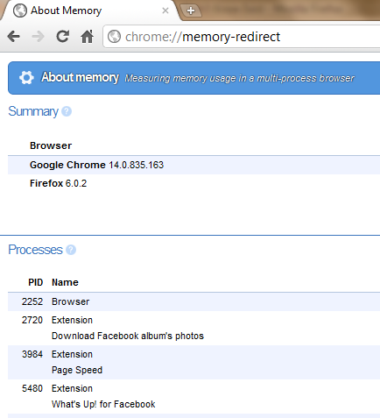Click the PID column header
The image size is (380, 418).
(36, 282)
